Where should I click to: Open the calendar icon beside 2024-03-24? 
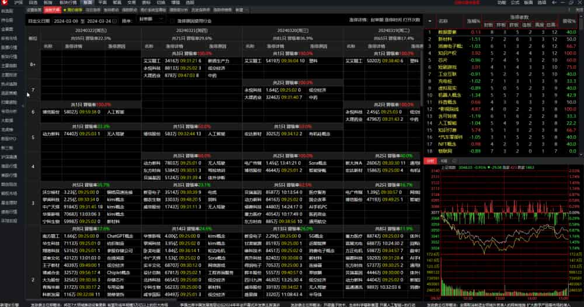pyautogui.click(x=114, y=21)
